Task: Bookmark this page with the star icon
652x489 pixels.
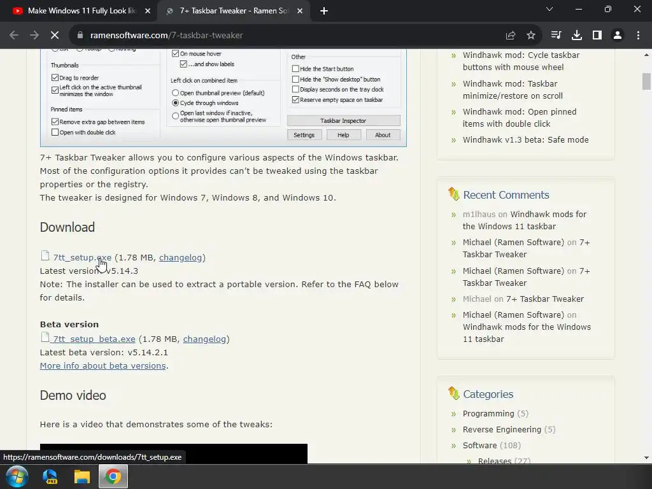Action: [531, 36]
